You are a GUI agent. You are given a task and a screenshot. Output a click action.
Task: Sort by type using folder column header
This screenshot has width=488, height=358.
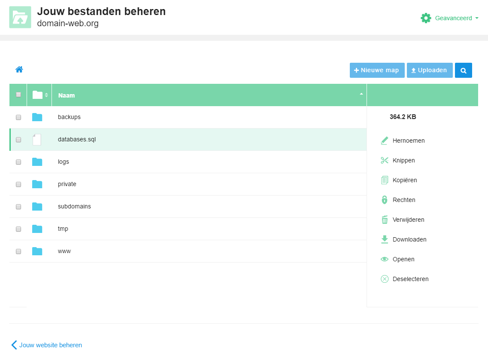pos(39,95)
